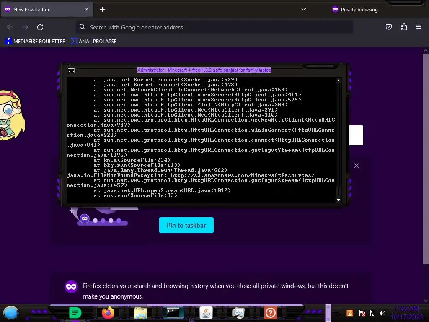
Task: Click the taskbar toolbar overflow scroll arrows
Action: (x=328, y=313)
